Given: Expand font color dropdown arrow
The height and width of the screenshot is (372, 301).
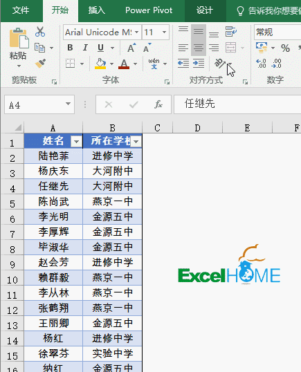Looking at the screenshot, I should click(x=135, y=64).
